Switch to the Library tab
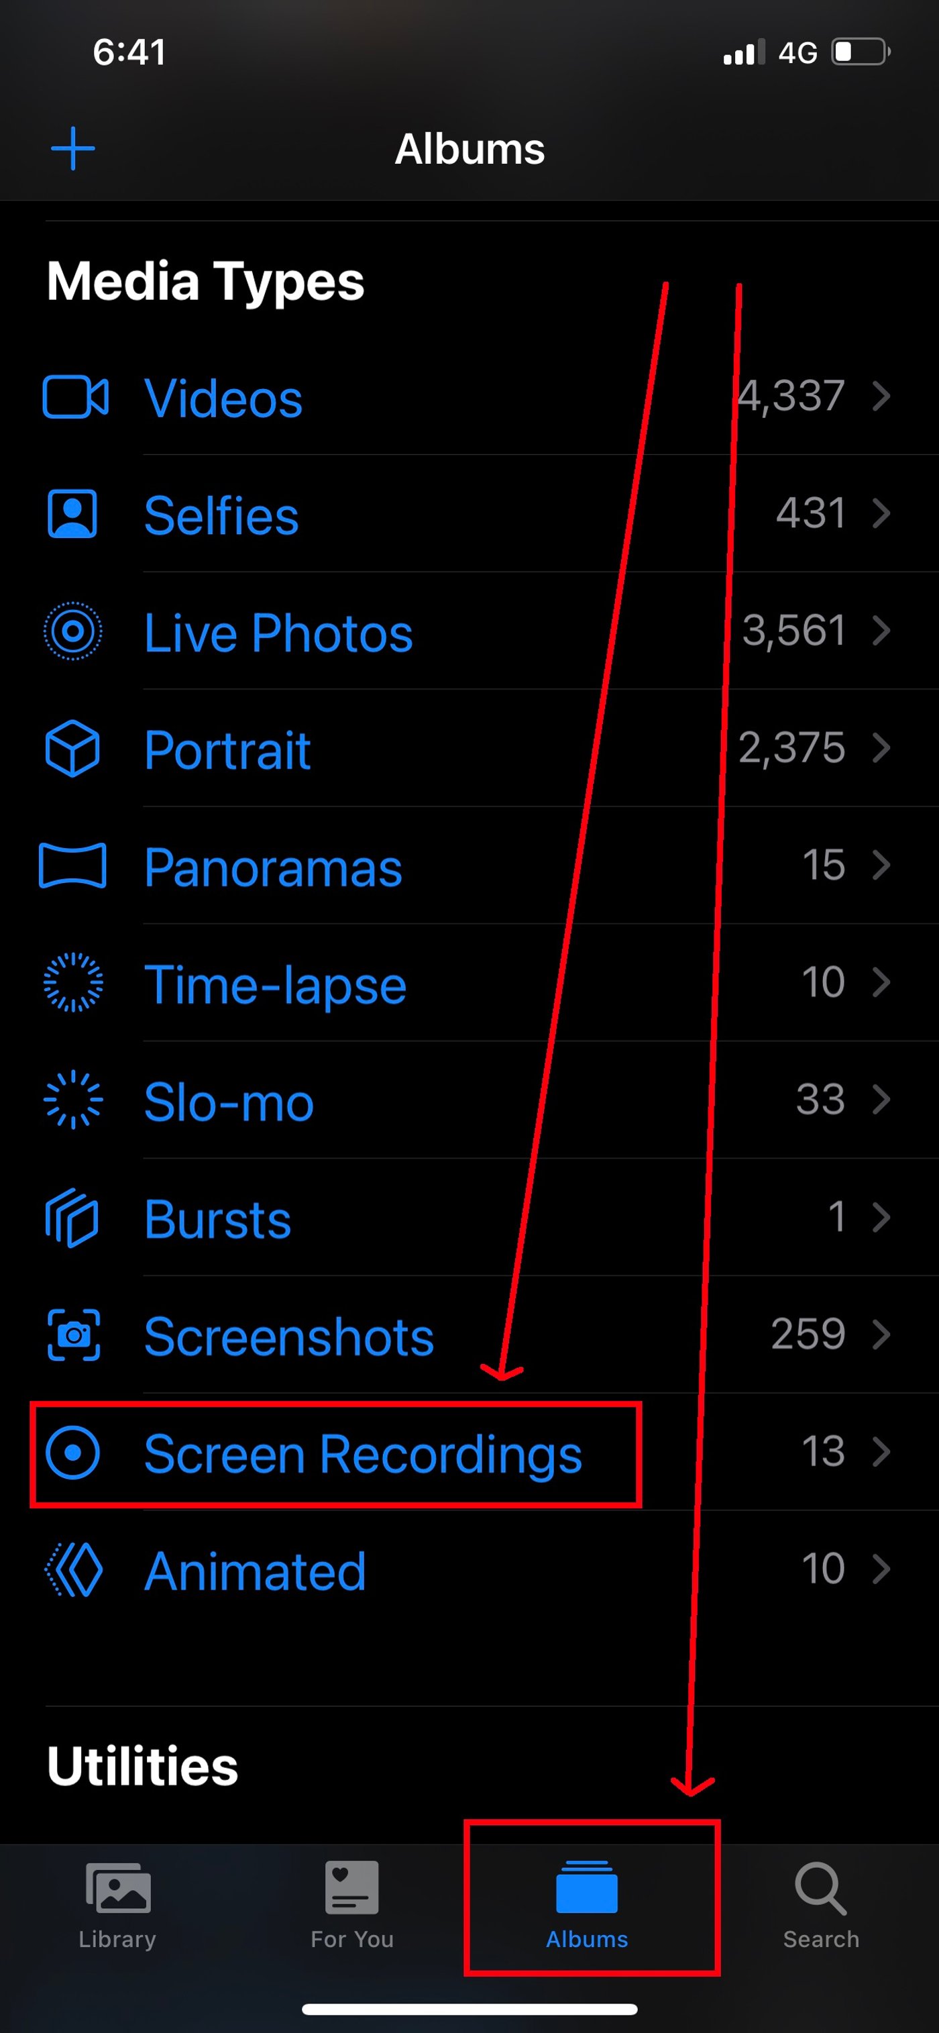The height and width of the screenshot is (2033, 939). (117, 1905)
